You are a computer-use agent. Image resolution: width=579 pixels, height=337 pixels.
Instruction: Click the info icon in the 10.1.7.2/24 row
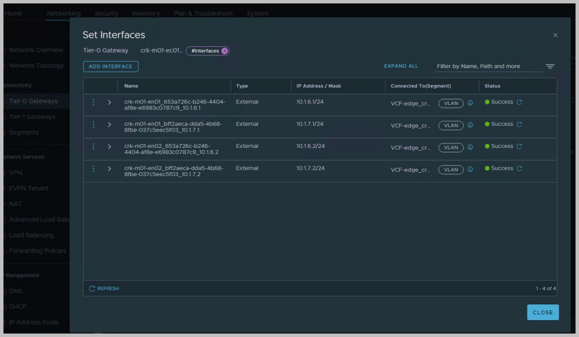(x=470, y=169)
